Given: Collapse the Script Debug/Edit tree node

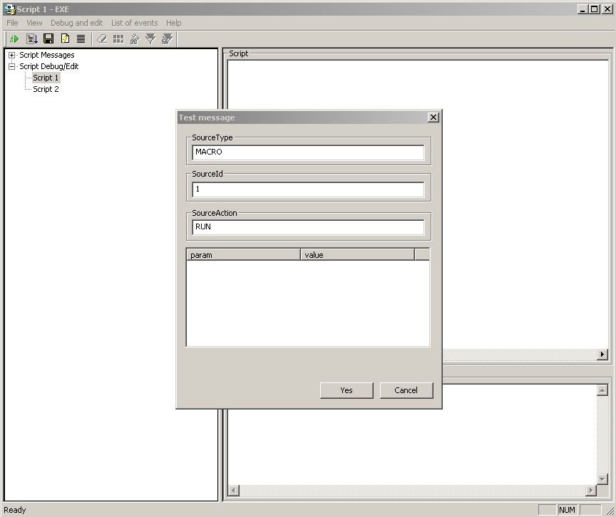Looking at the screenshot, I should click(11, 67).
